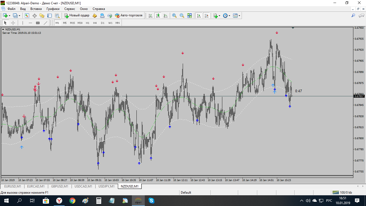Open the Navigator folder-star icon
Image resolution: width=366 pixels, height=206 pixels.
(42, 16)
